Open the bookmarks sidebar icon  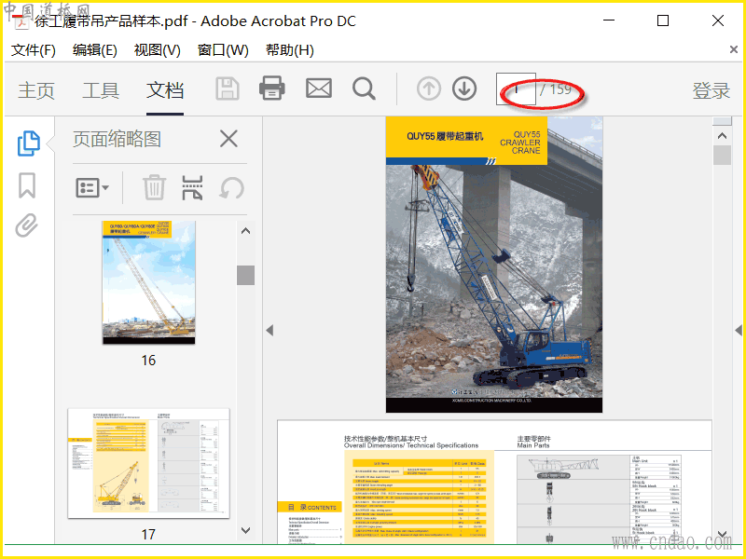point(27,184)
